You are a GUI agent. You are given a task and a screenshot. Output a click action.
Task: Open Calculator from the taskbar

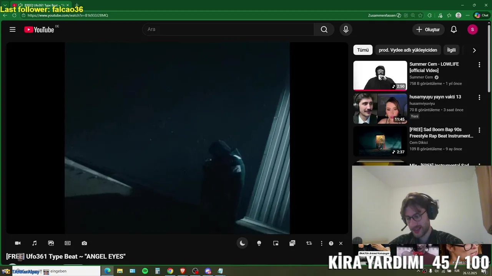(x=158, y=271)
